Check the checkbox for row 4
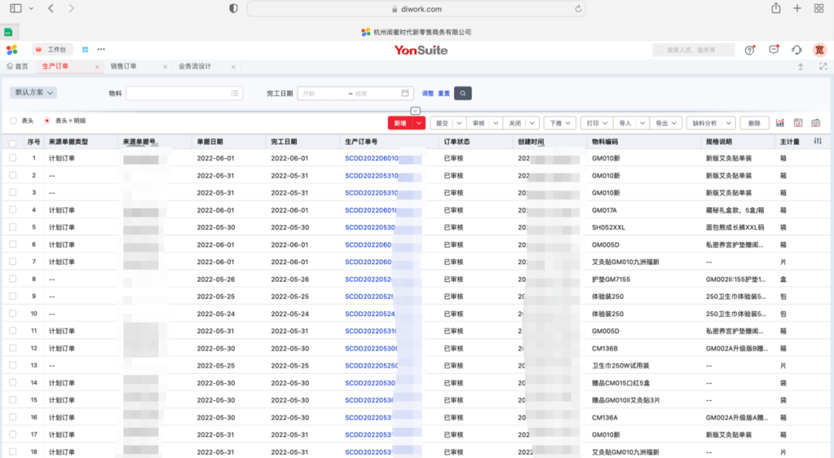This screenshot has height=458, width=834. pos(13,209)
